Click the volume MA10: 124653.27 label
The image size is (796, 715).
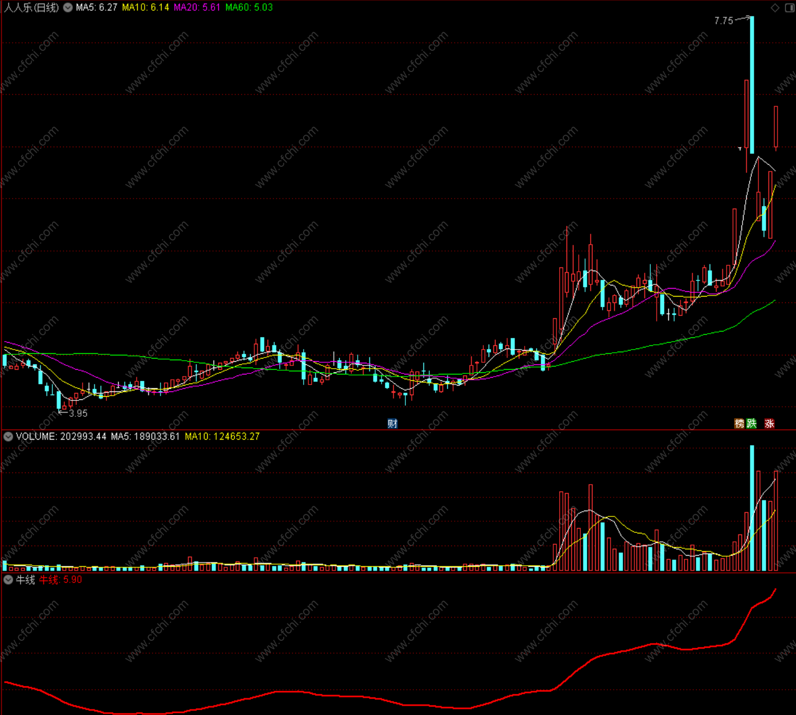coord(222,436)
